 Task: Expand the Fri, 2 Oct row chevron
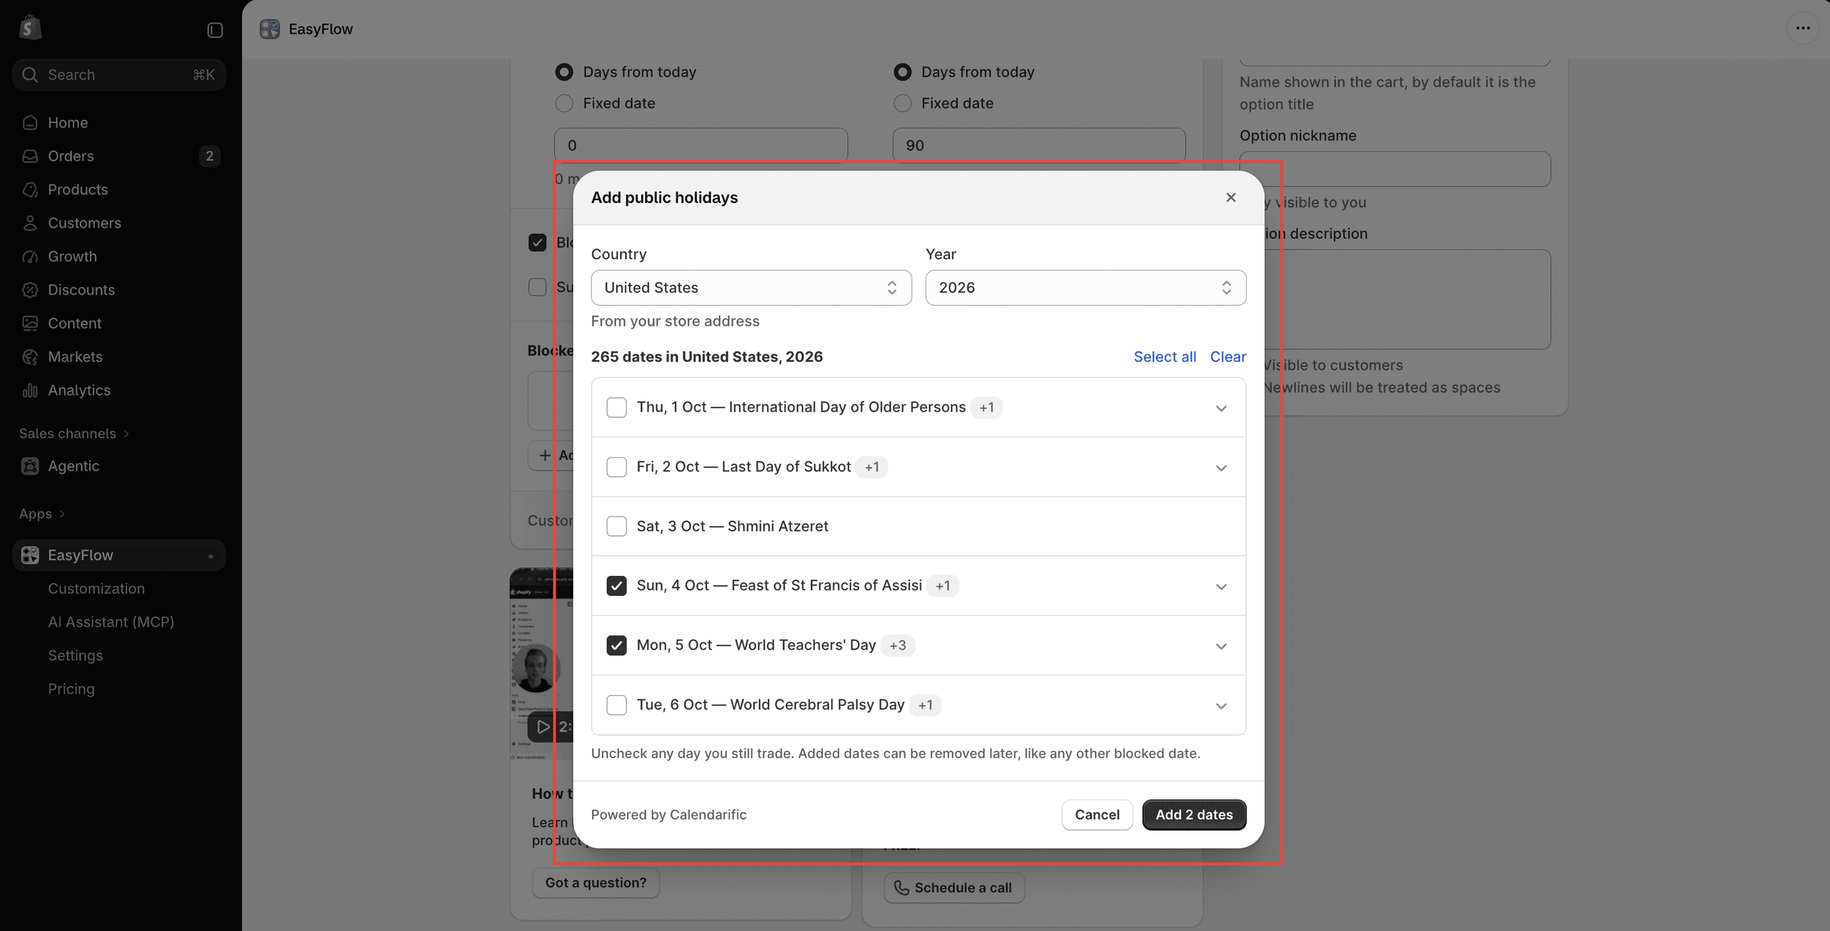tap(1221, 467)
